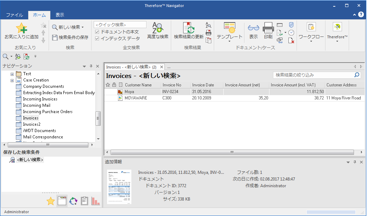Click the invoice document thumbnail preview
367x216 pixels.
tap(119, 187)
